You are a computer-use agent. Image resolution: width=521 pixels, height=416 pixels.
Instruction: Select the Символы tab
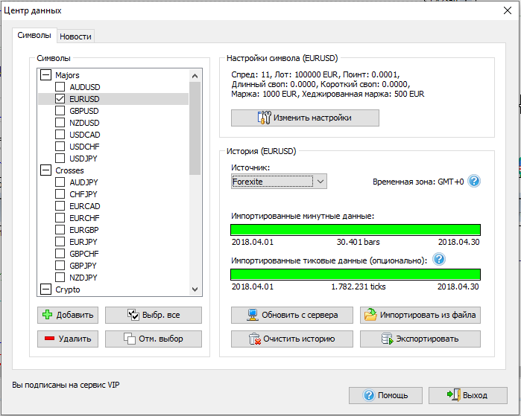point(34,36)
